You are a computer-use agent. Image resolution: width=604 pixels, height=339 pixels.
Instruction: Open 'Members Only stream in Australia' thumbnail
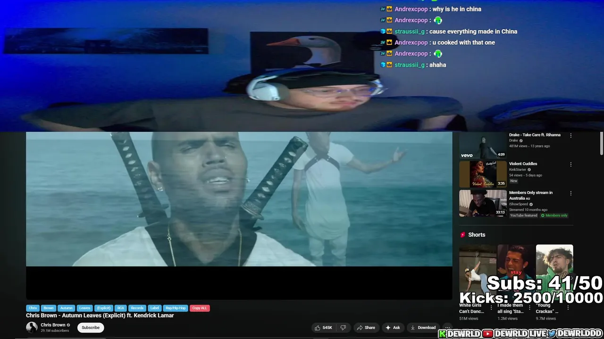pos(483,203)
